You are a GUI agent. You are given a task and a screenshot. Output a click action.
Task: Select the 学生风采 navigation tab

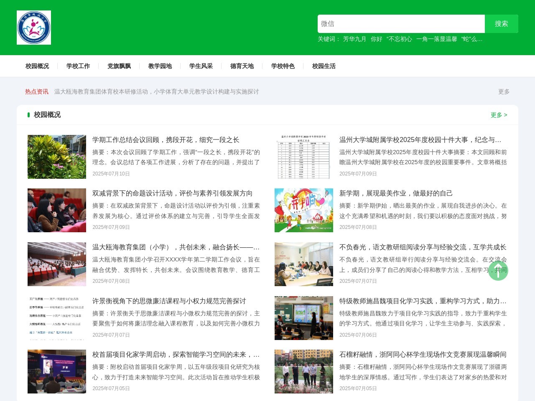[200, 66]
